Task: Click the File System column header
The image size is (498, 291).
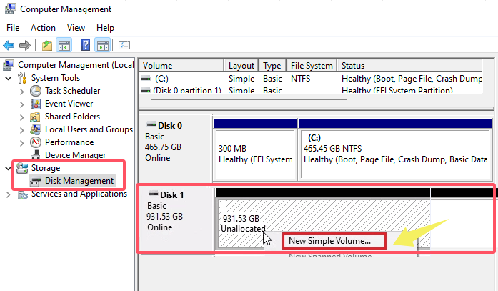Action: (x=311, y=65)
